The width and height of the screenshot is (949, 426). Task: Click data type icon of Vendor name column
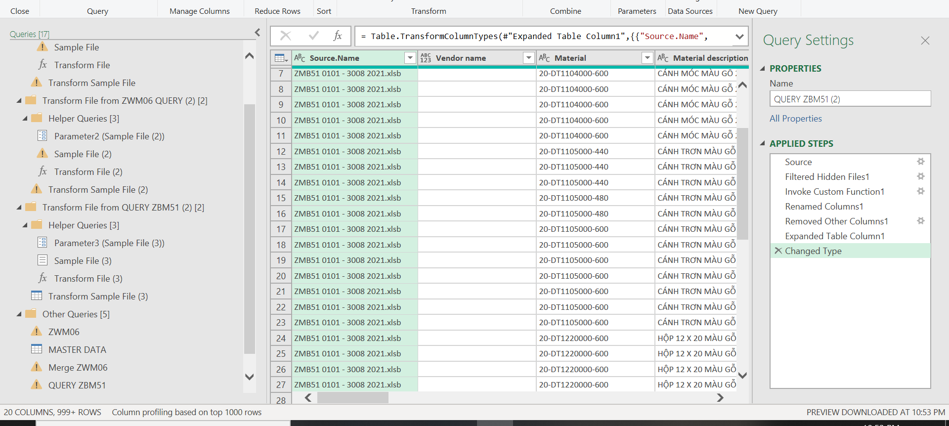point(426,58)
